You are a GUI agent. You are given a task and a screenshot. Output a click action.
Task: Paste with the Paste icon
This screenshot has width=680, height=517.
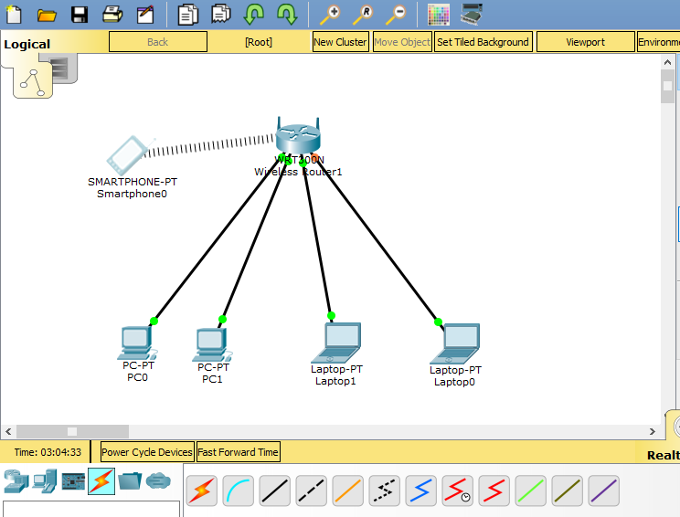221,15
